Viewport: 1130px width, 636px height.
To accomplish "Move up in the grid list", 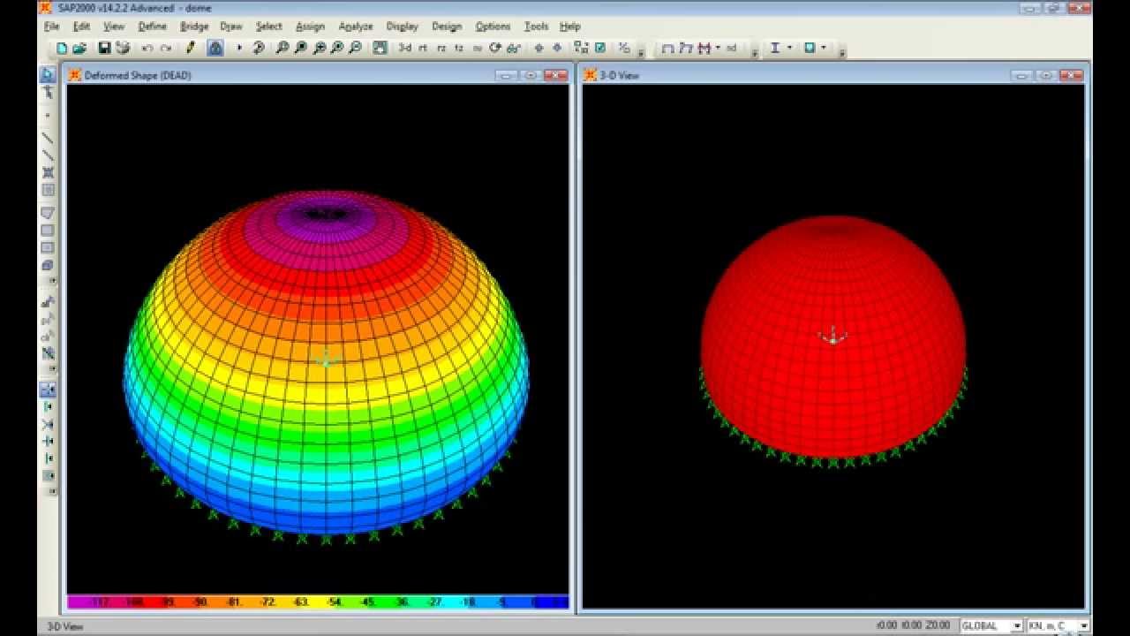I will (x=539, y=49).
